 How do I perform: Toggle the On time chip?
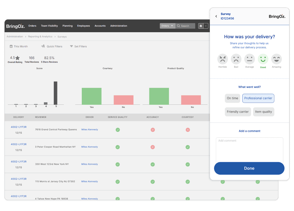[232, 98]
